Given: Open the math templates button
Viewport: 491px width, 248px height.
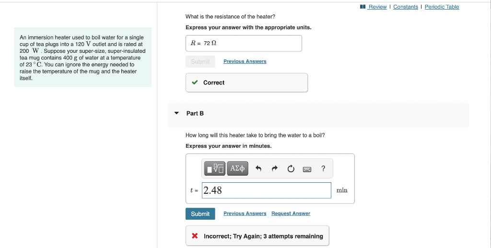Looking at the screenshot, I should 214,168.
